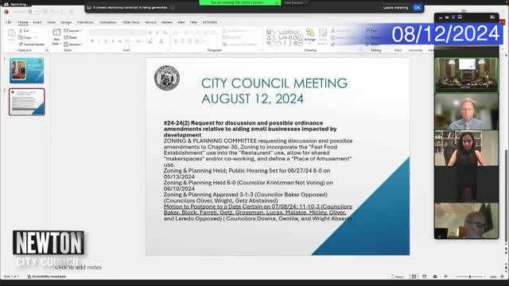Toggle text shadow formatting

coord(113,41)
